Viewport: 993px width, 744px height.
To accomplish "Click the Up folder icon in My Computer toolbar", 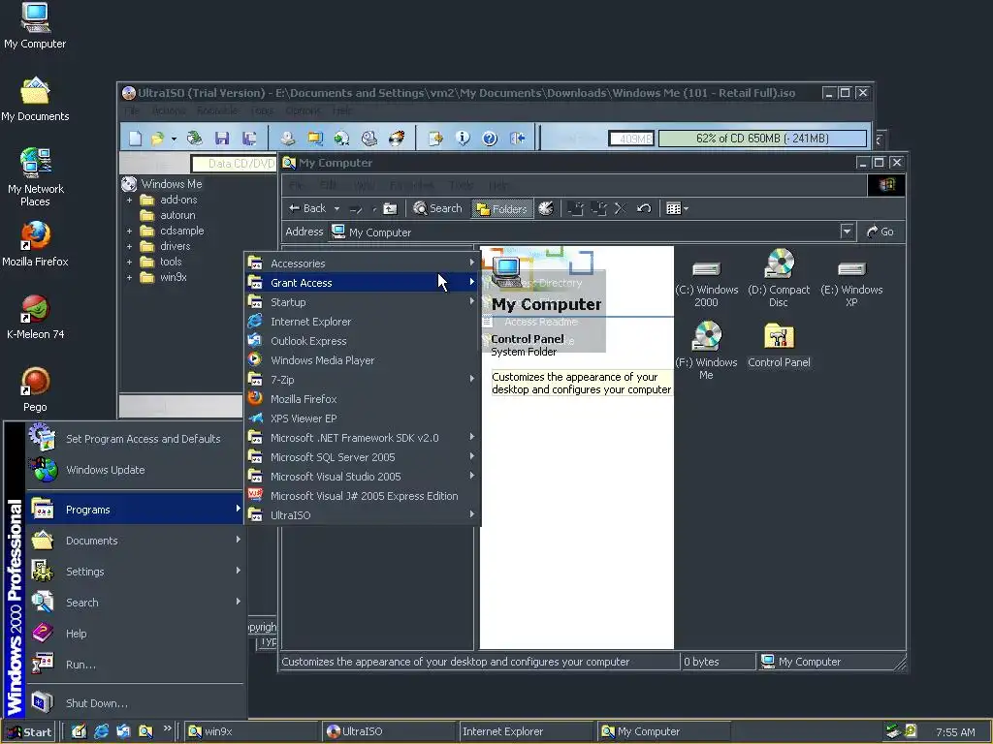I will (390, 209).
